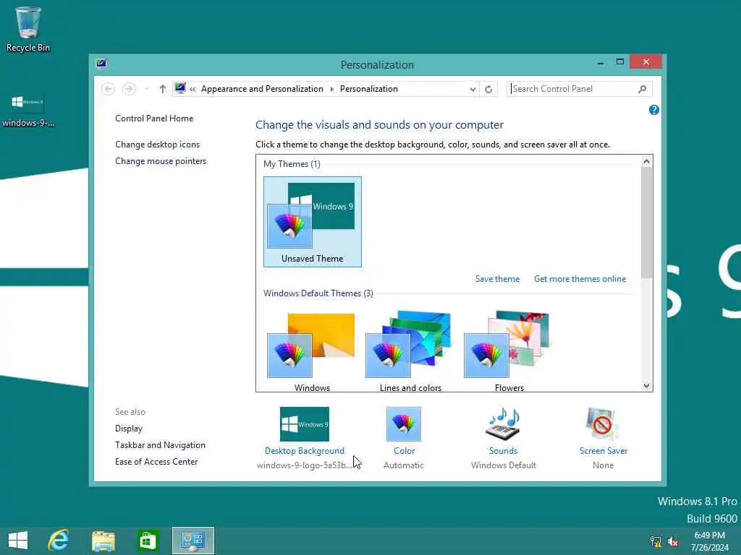Open the Recycle Bin desktop icon
This screenshot has height=555, width=741.
point(28,28)
